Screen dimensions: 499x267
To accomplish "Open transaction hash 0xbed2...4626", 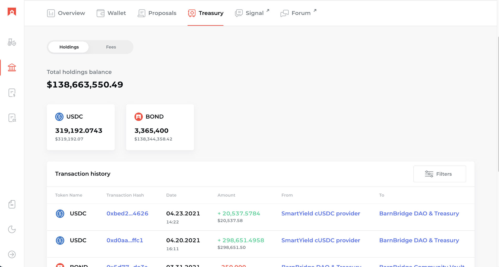I will coord(127,213).
